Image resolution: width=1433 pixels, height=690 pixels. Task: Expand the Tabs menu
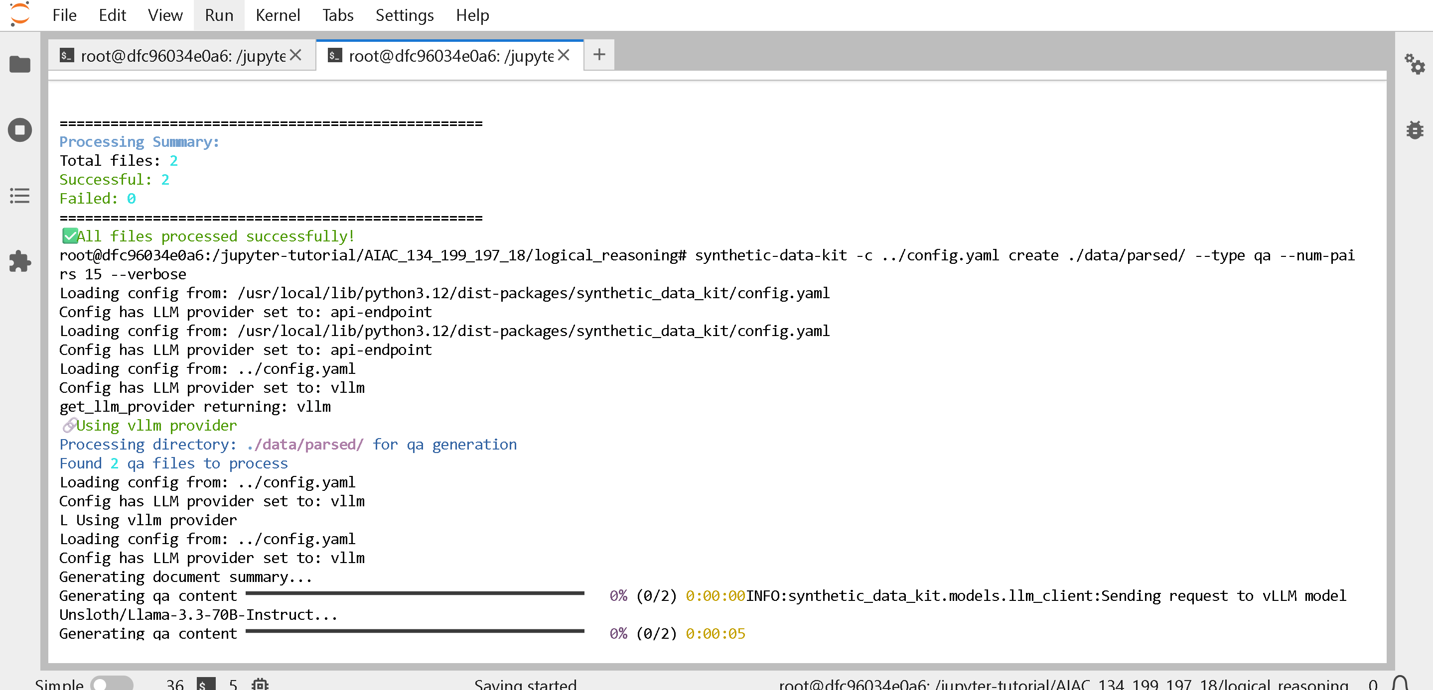pyautogui.click(x=338, y=15)
